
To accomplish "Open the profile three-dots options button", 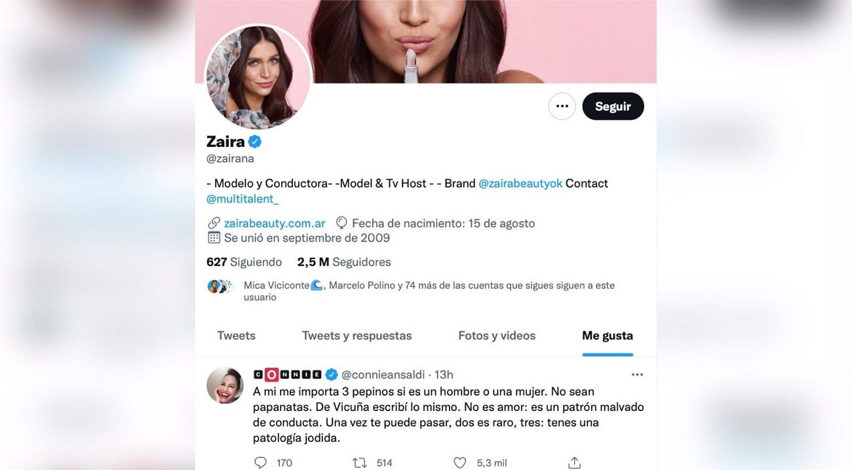I will [562, 106].
